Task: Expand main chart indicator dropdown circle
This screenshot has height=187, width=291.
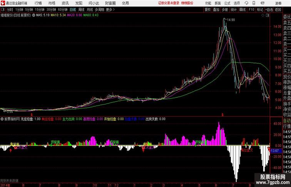Action: point(33,15)
